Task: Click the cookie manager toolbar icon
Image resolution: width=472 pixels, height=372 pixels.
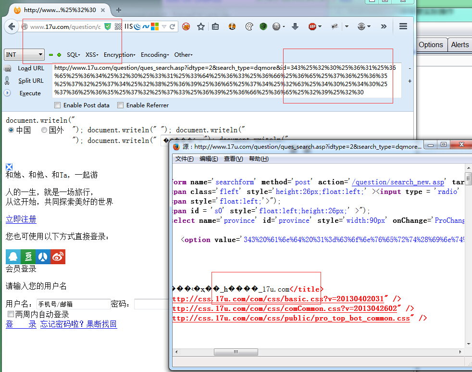Action: coord(249,26)
